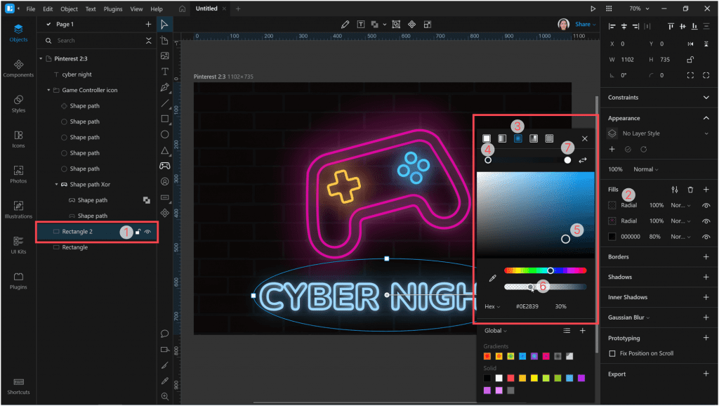Open the Edit menu
The width and height of the screenshot is (719, 406).
[48, 8]
